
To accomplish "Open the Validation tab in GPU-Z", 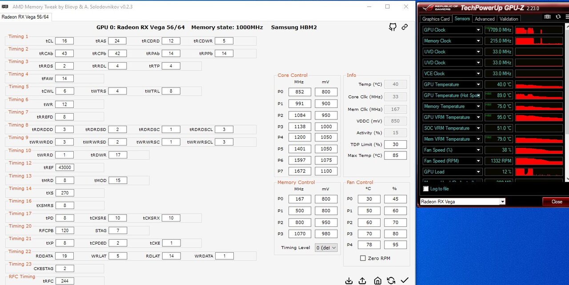I will pos(509,19).
